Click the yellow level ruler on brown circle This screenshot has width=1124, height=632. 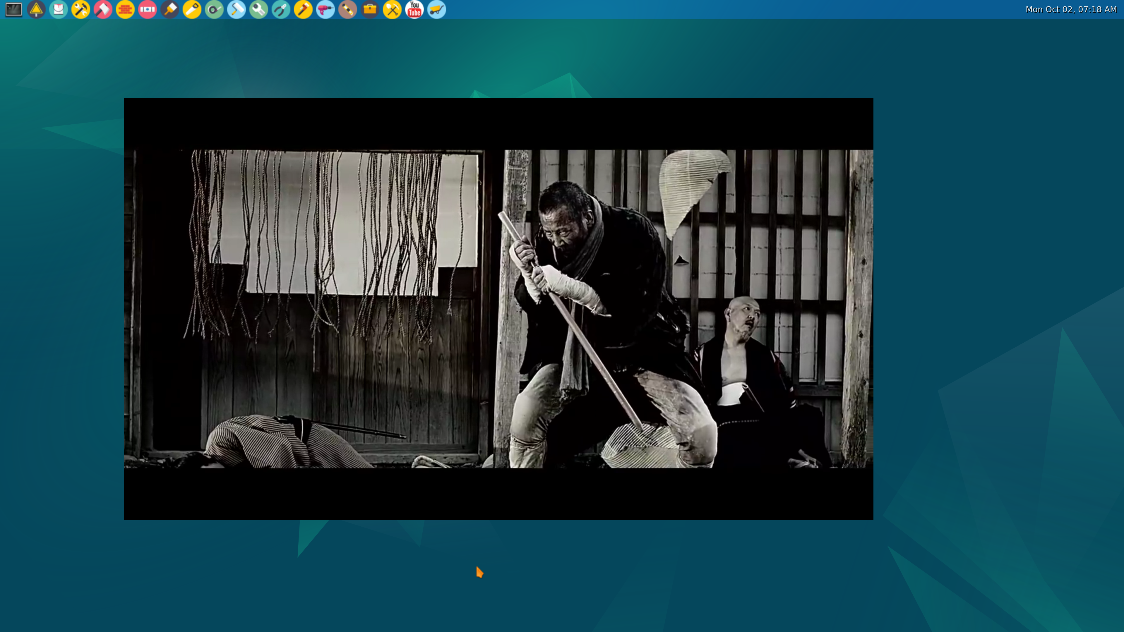(348, 9)
